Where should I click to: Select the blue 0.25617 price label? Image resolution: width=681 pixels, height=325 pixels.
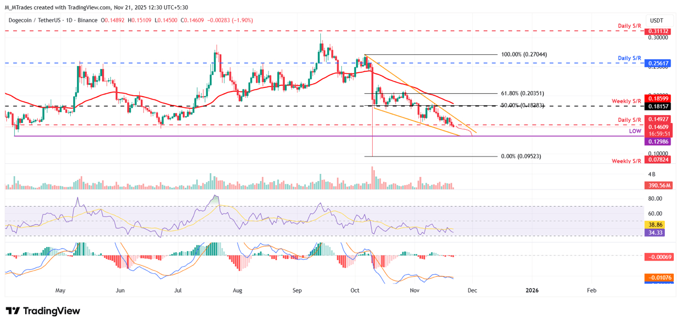click(x=656, y=63)
